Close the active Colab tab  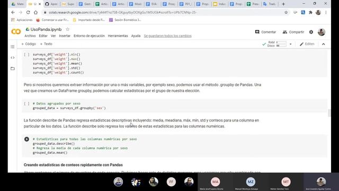pyautogui.click(x=40, y=4)
